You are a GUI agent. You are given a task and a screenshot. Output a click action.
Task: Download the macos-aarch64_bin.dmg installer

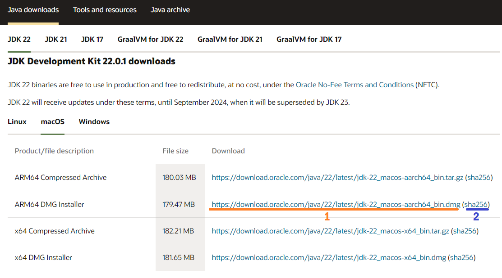tap(336, 204)
